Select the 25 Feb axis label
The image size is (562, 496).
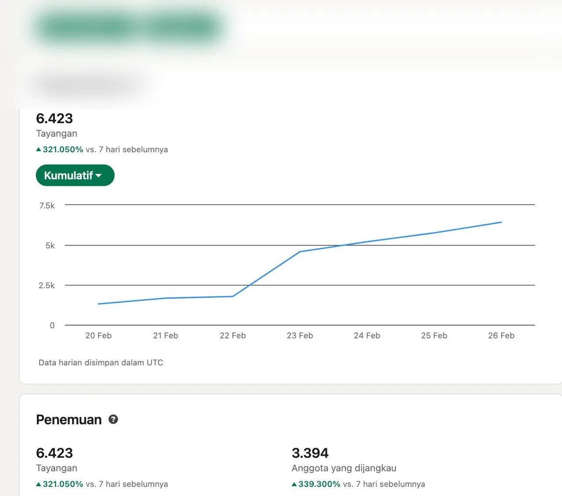tap(434, 336)
